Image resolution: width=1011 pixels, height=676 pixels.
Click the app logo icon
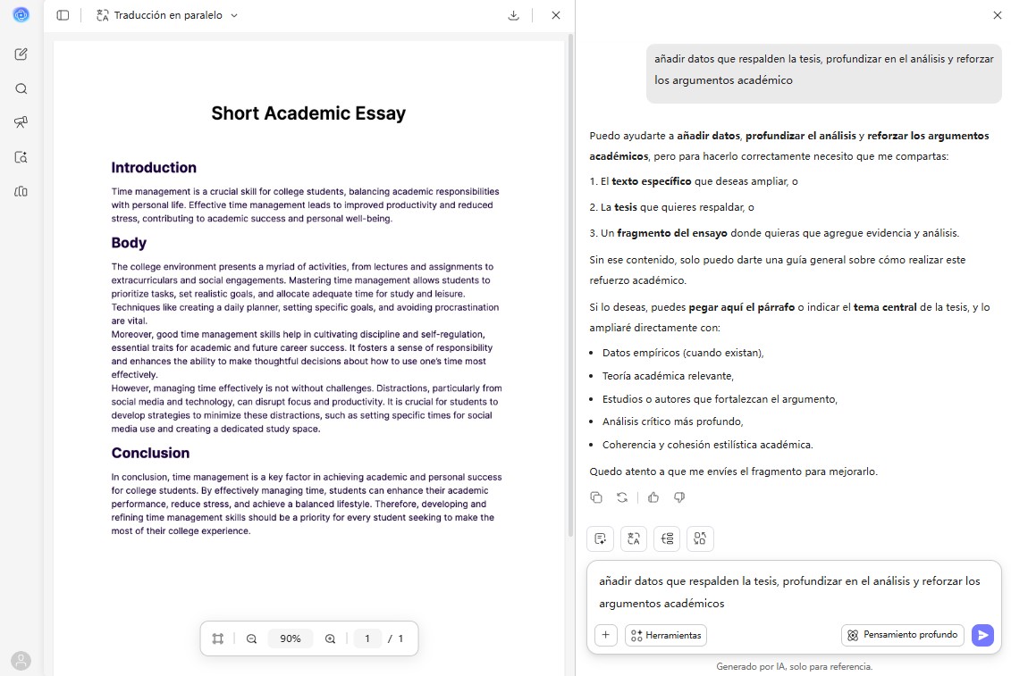(21, 15)
